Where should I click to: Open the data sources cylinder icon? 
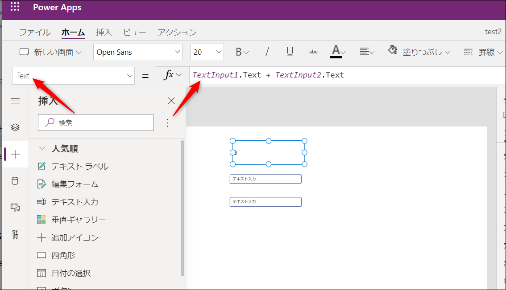(15, 181)
